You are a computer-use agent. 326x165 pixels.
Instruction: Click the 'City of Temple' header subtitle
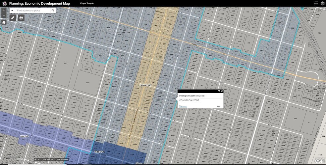coord(86,3)
